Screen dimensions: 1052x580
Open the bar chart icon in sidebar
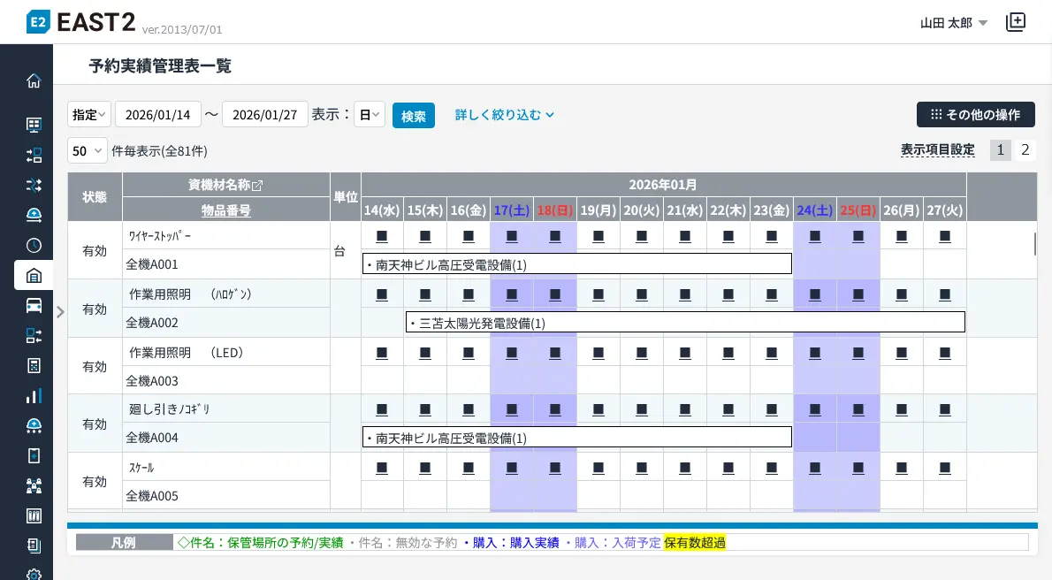point(34,395)
